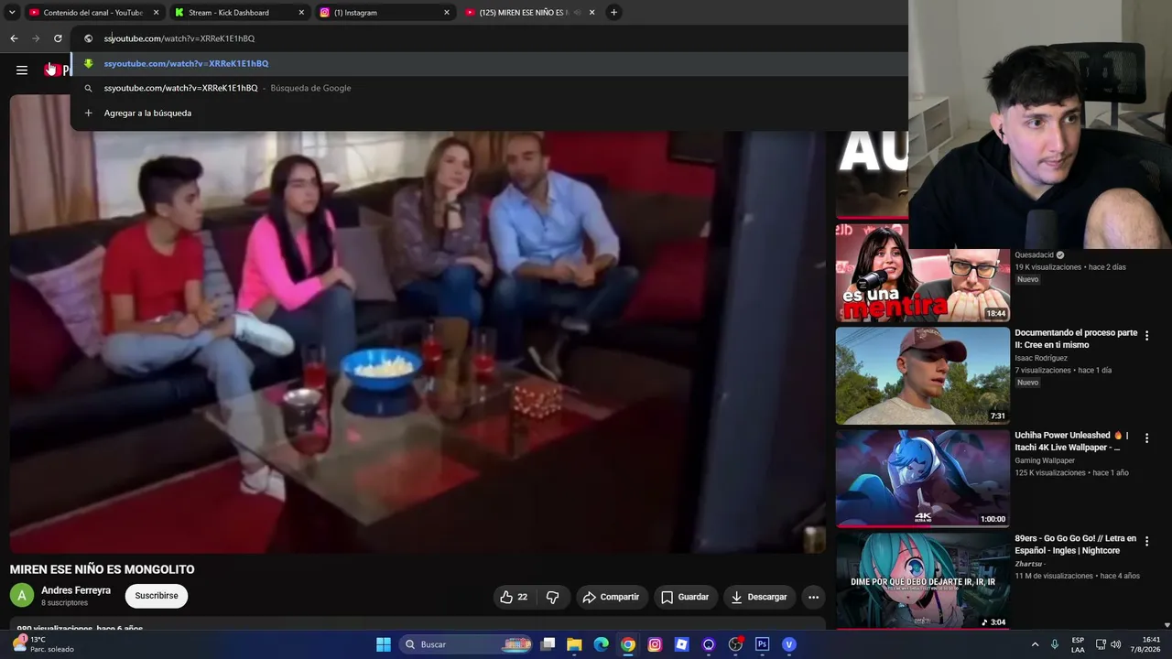The width and height of the screenshot is (1172, 659).
Task: Open the ESP LAA language indicator
Action: (1078, 644)
